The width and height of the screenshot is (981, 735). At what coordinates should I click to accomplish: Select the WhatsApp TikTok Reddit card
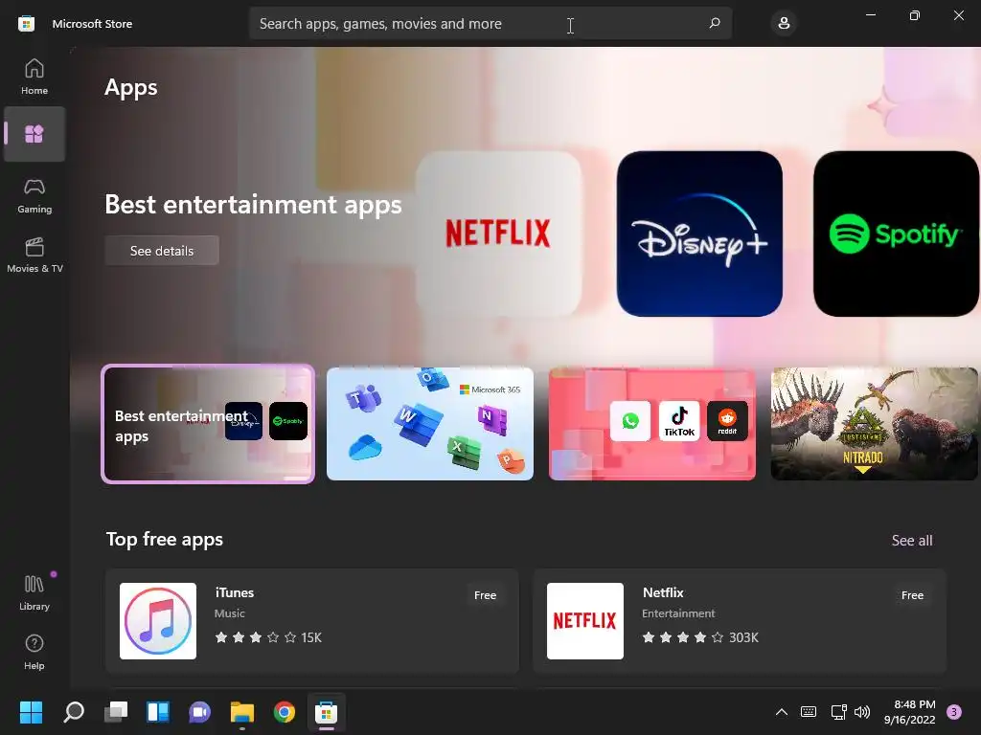pos(651,424)
